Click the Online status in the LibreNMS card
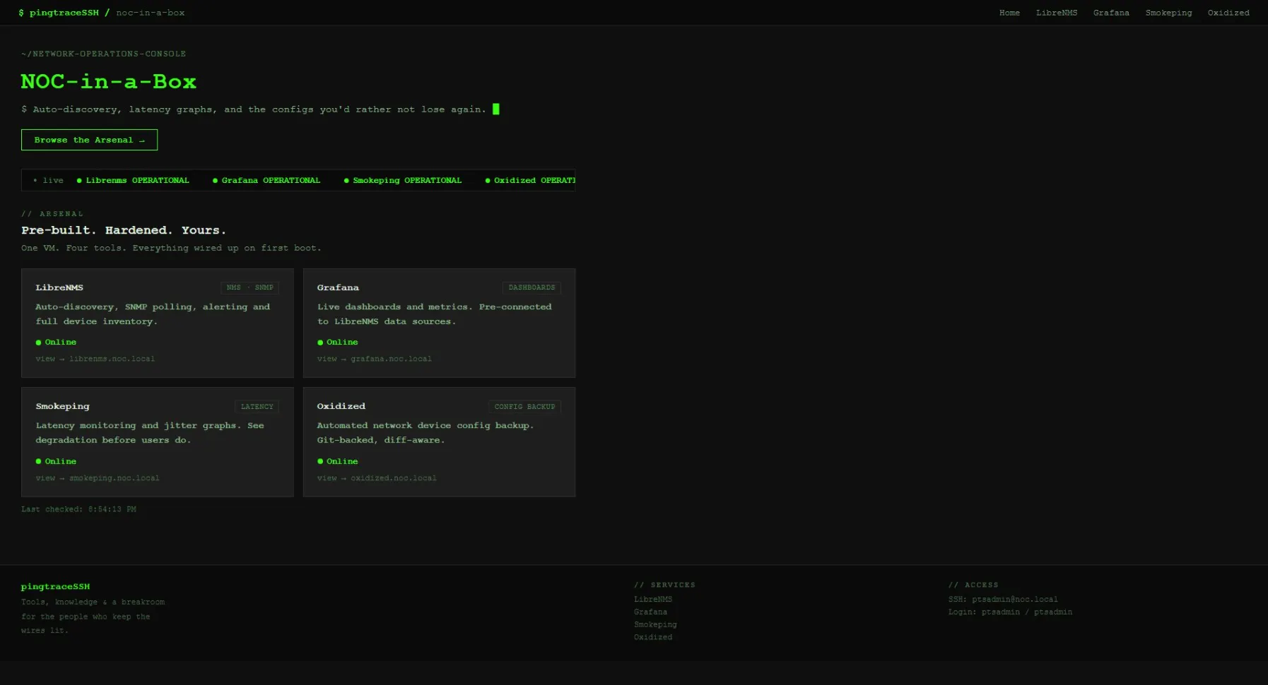Viewport: 1268px width, 685px height. pos(56,342)
